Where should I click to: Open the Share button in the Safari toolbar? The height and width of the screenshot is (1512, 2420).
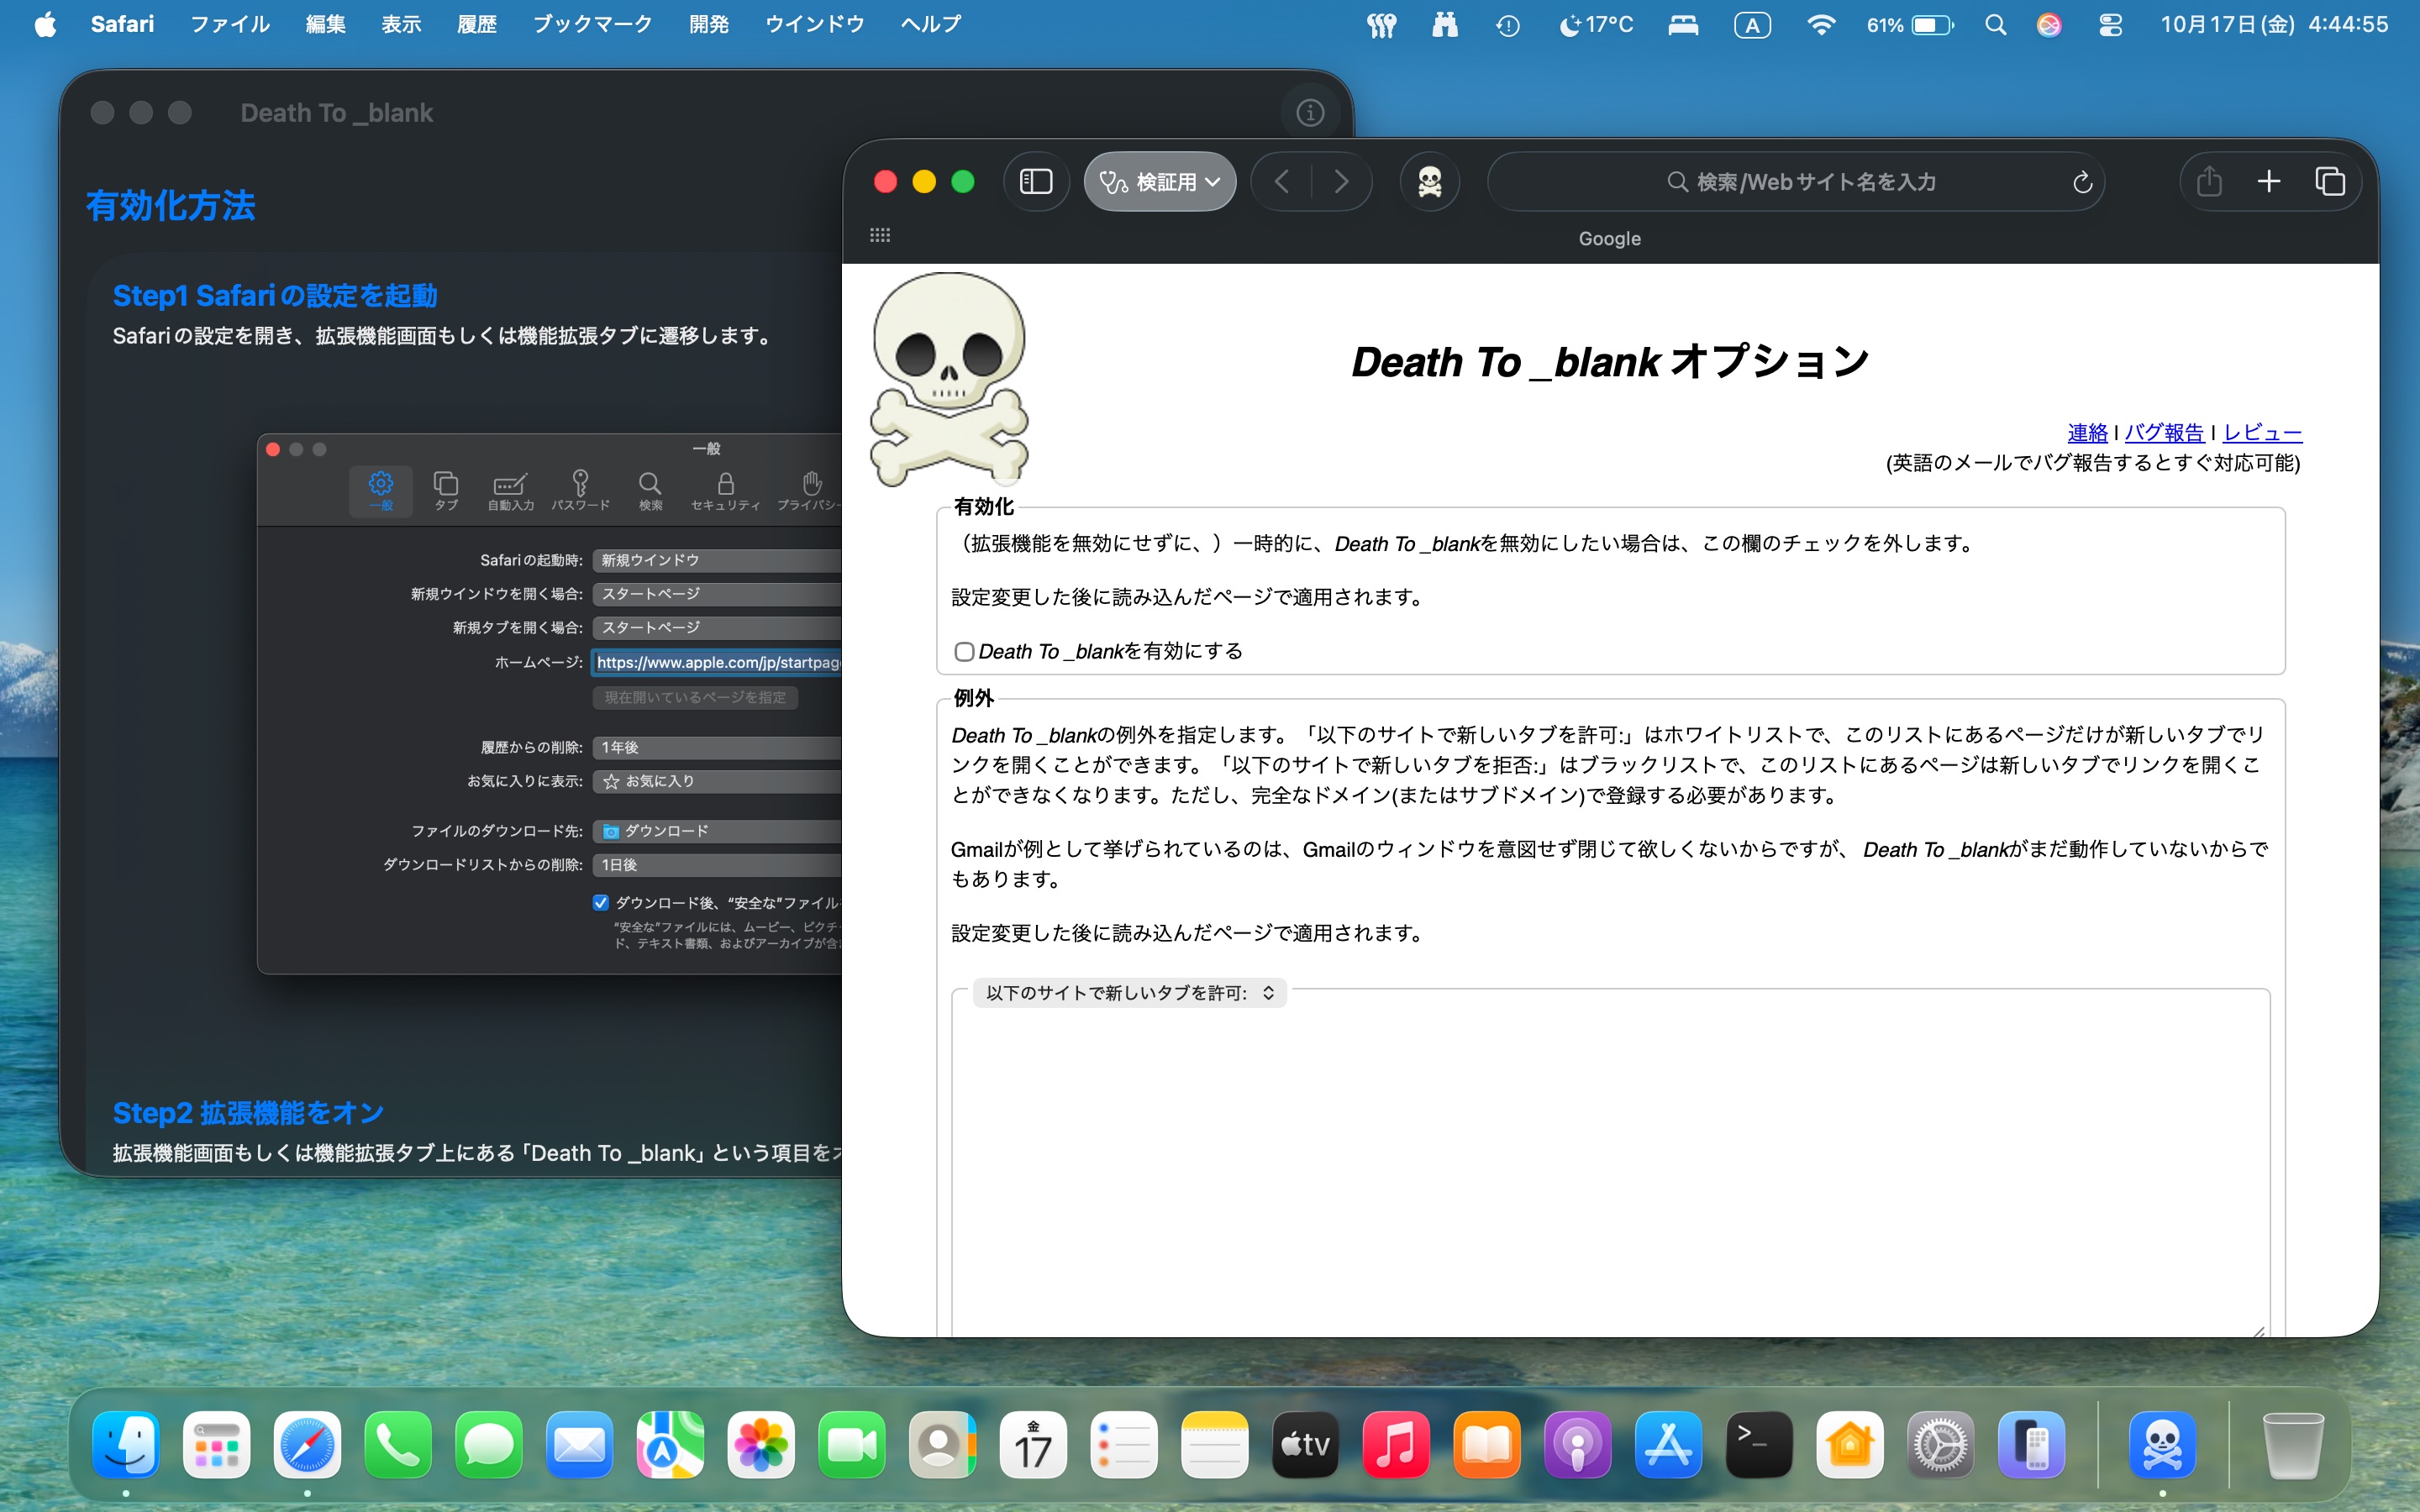tap(2209, 181)
